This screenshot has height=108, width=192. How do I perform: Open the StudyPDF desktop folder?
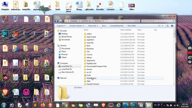[x=26, y=79]
